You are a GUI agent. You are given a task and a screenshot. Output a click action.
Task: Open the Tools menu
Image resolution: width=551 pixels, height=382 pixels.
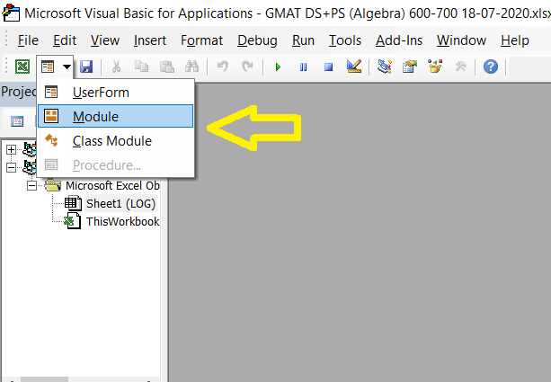(345, 40)
